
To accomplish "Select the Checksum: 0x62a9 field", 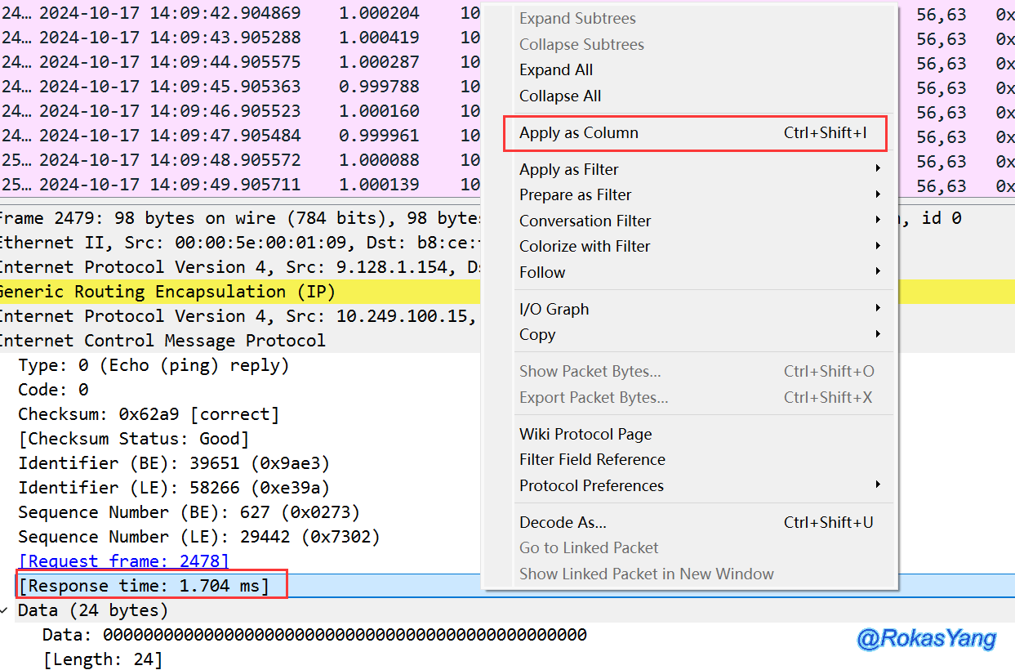I will pos(149,414).
